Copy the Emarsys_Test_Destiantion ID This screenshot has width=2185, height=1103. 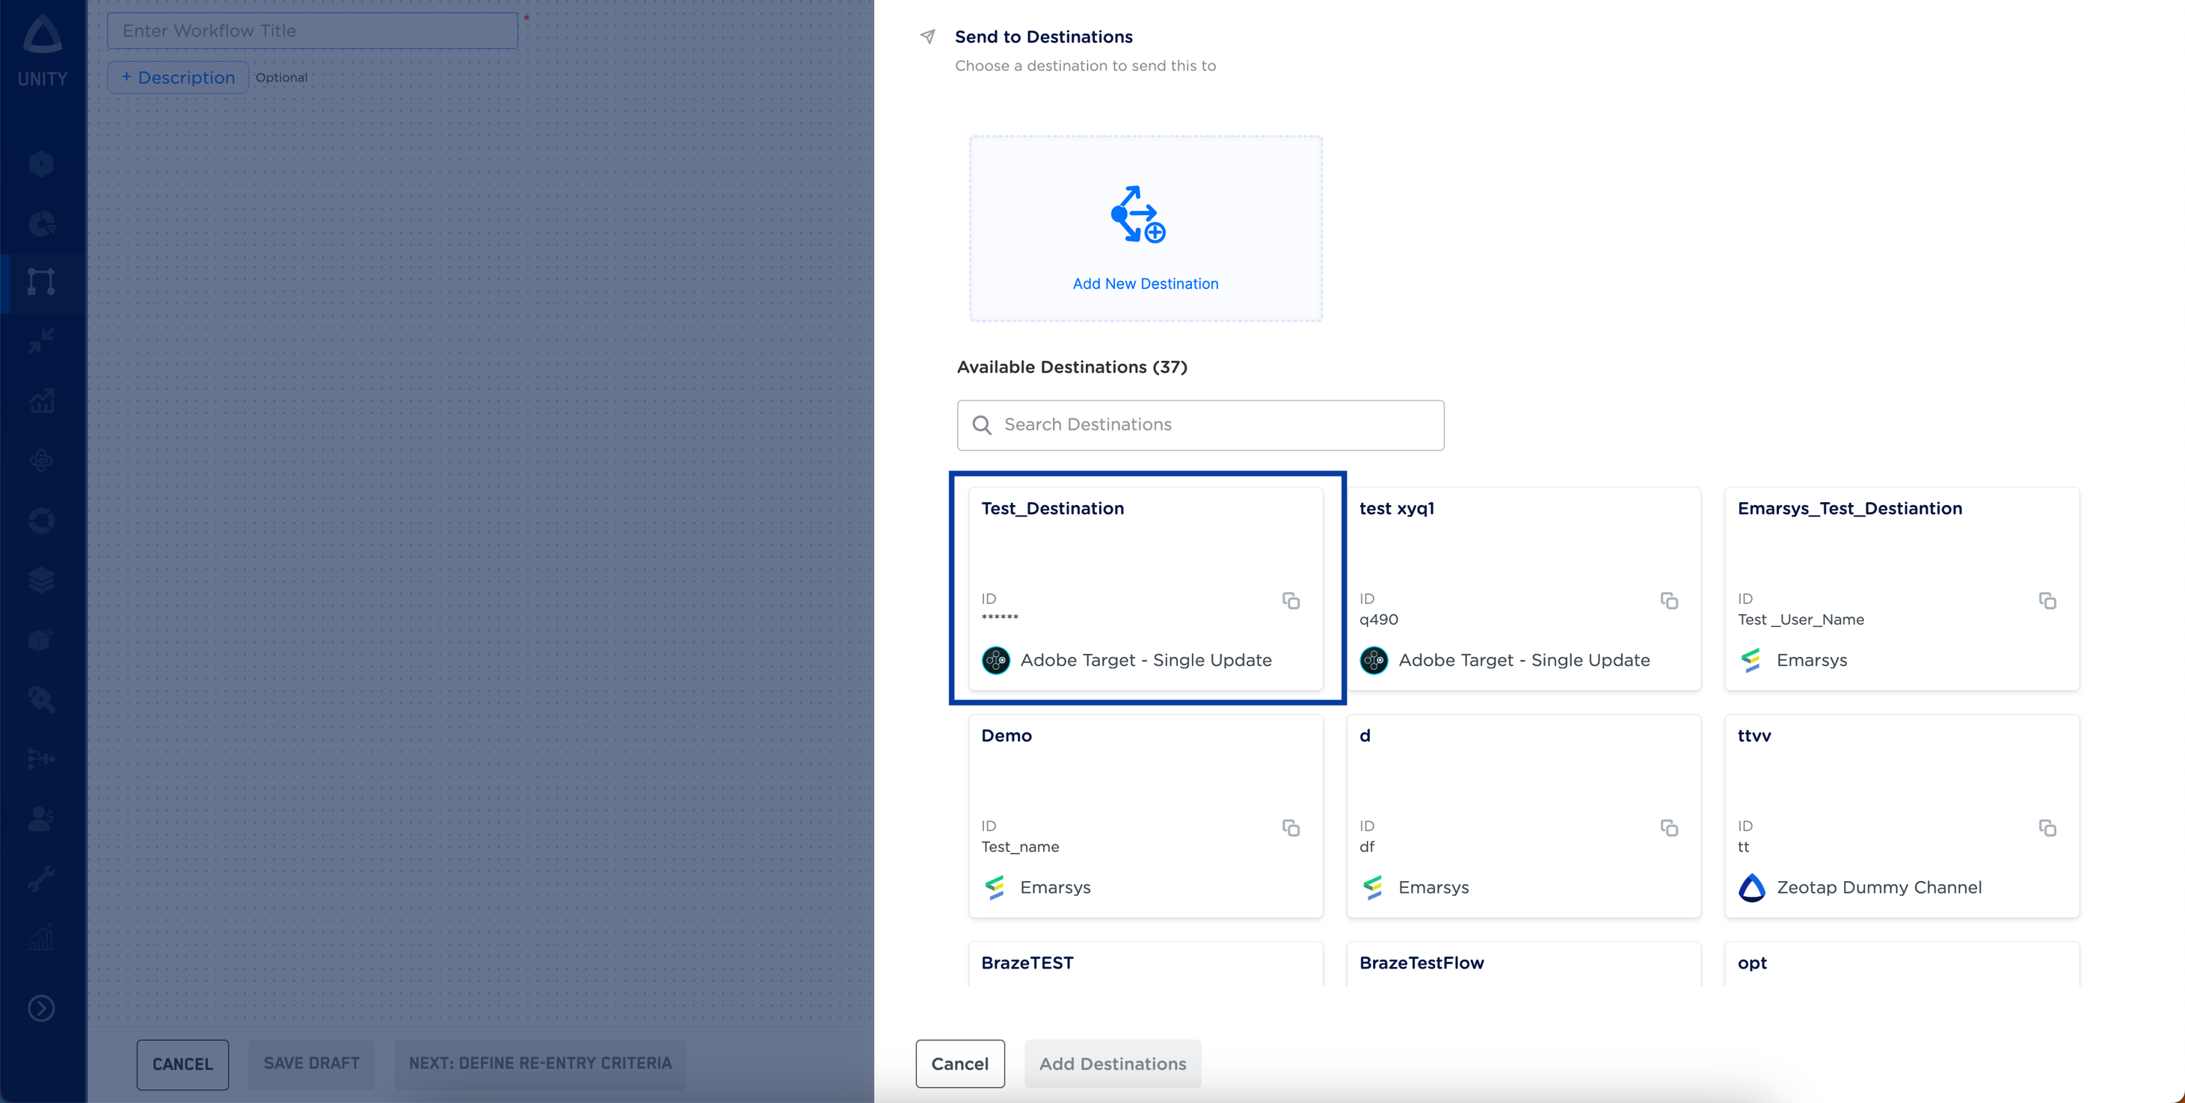tap(2047, 600)
